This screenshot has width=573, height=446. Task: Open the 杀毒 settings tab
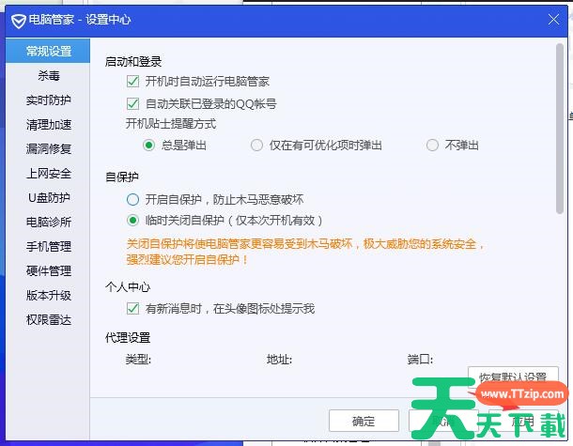click(48, 76)
